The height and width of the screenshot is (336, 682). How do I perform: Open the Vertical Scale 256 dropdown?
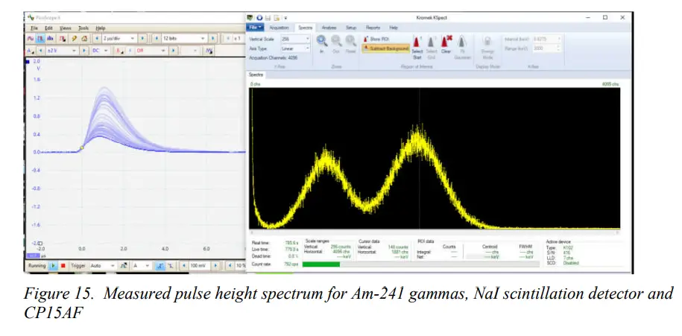click(295, 39)
